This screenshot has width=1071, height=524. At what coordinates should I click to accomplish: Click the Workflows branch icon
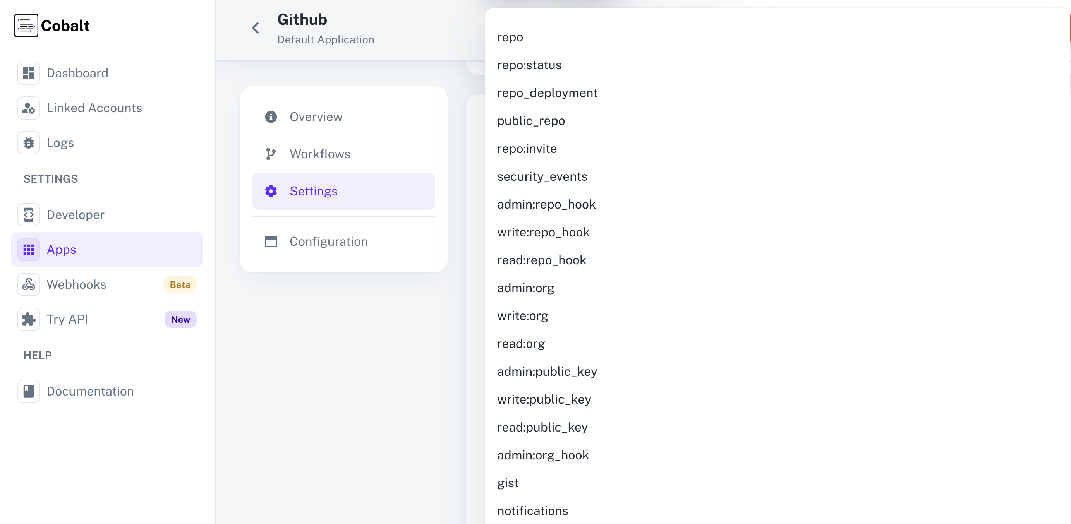(x=271, y=154)
